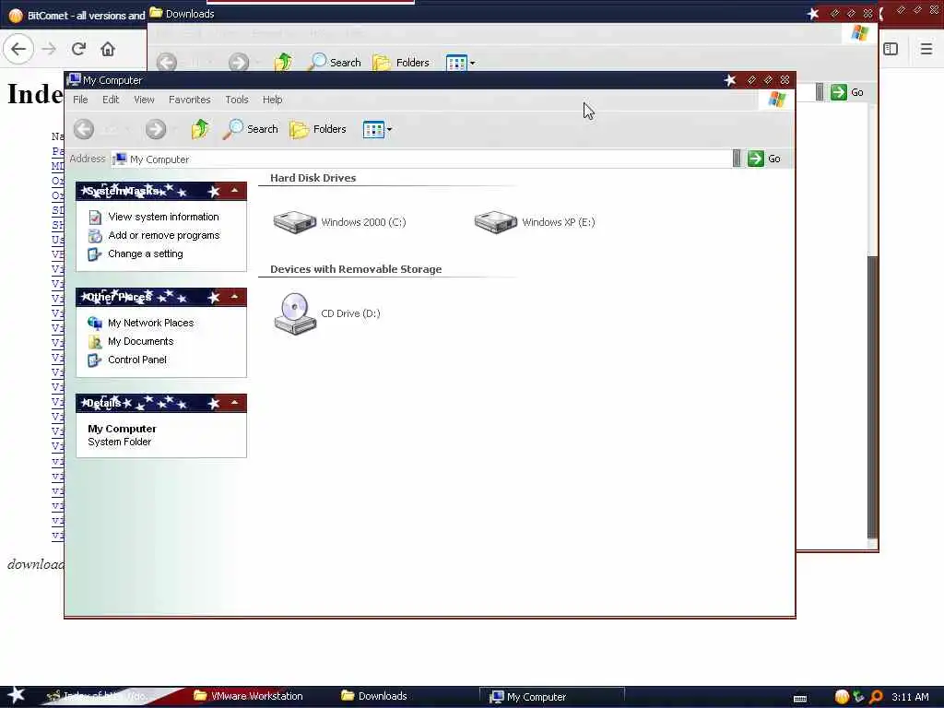Click browser home button
The width and height of the screenshot is (944, 708).
point(108,49)
